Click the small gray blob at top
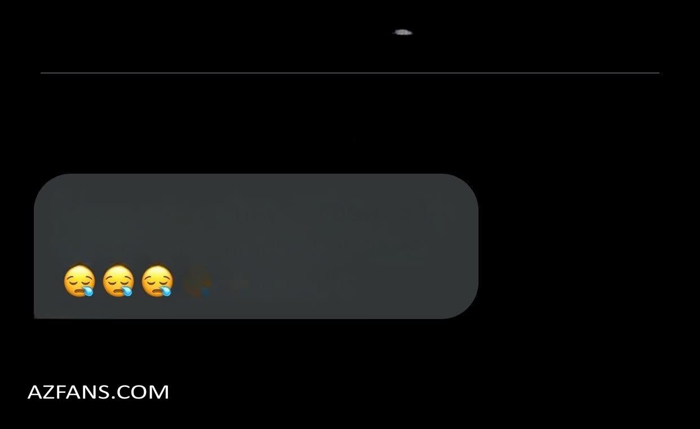 [402, 33]
